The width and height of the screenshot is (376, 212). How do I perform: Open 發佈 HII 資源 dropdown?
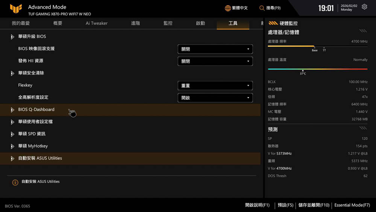point(215,61)
